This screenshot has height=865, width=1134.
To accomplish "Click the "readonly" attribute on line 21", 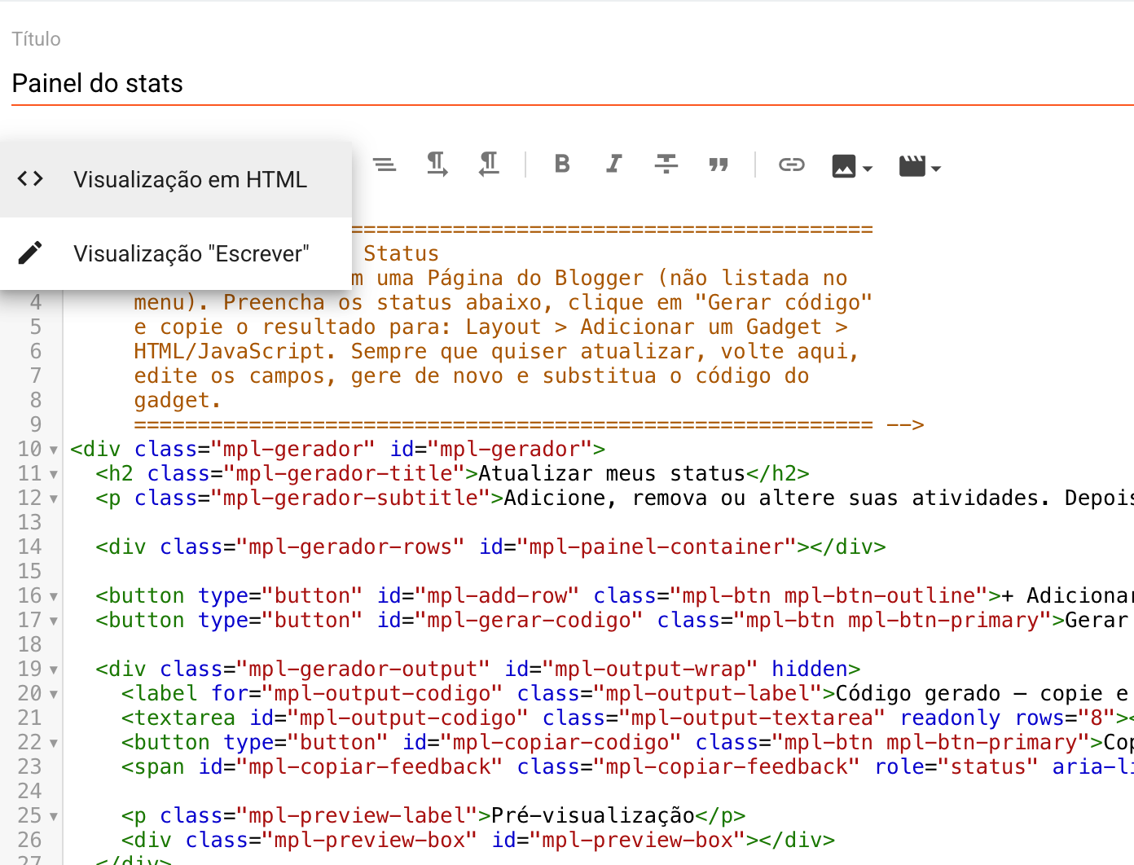I will click(x=950, y=718).
